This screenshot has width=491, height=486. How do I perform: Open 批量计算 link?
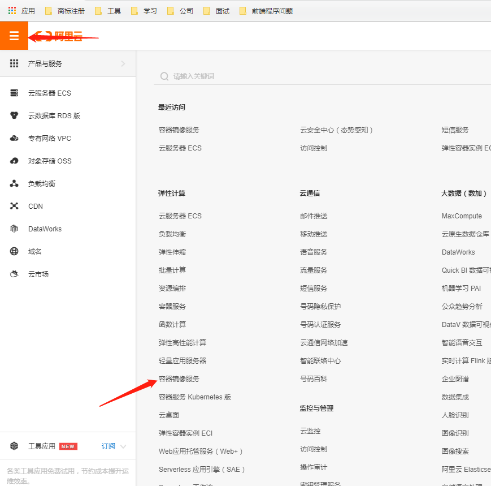click(172, 270)
